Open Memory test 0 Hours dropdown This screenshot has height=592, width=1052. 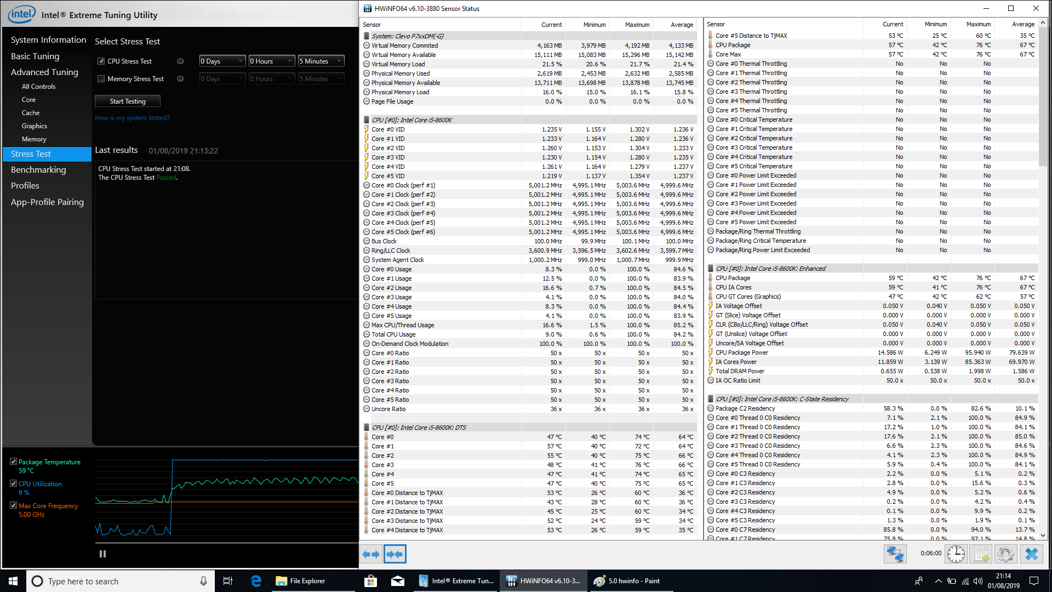(x=271, y=79)
